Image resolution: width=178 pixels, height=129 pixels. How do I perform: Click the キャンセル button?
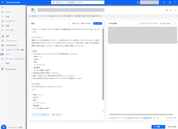(172, 127)
